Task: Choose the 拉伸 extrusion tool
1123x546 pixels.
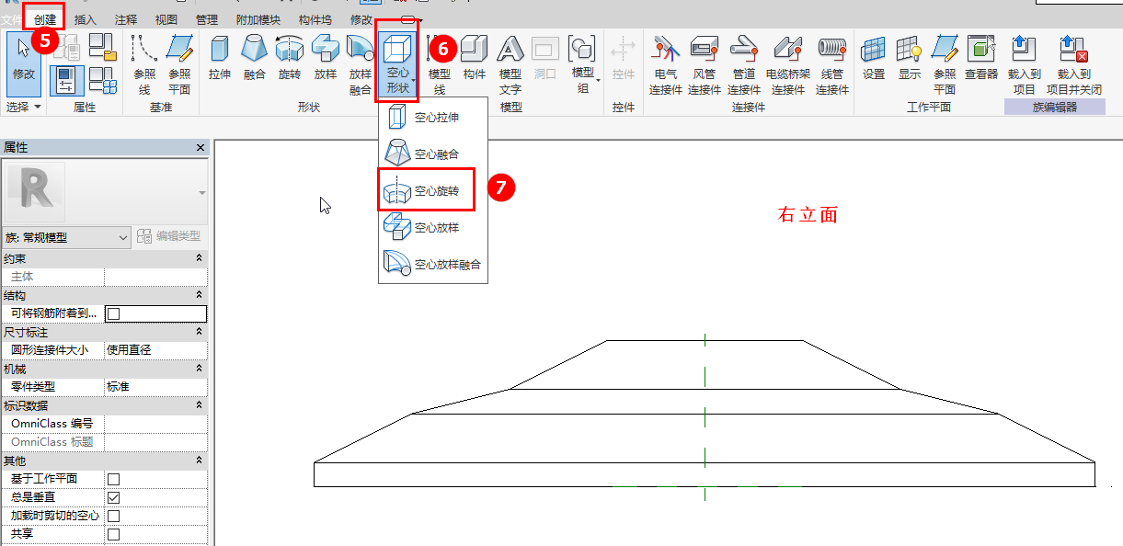Action: (220, 58)
